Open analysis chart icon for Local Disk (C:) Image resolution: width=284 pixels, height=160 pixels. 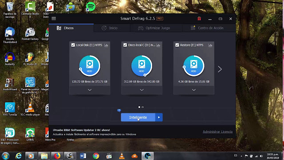[106, 45]
